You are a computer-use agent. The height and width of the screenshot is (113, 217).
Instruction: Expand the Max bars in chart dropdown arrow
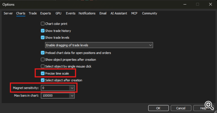(72, 96)
